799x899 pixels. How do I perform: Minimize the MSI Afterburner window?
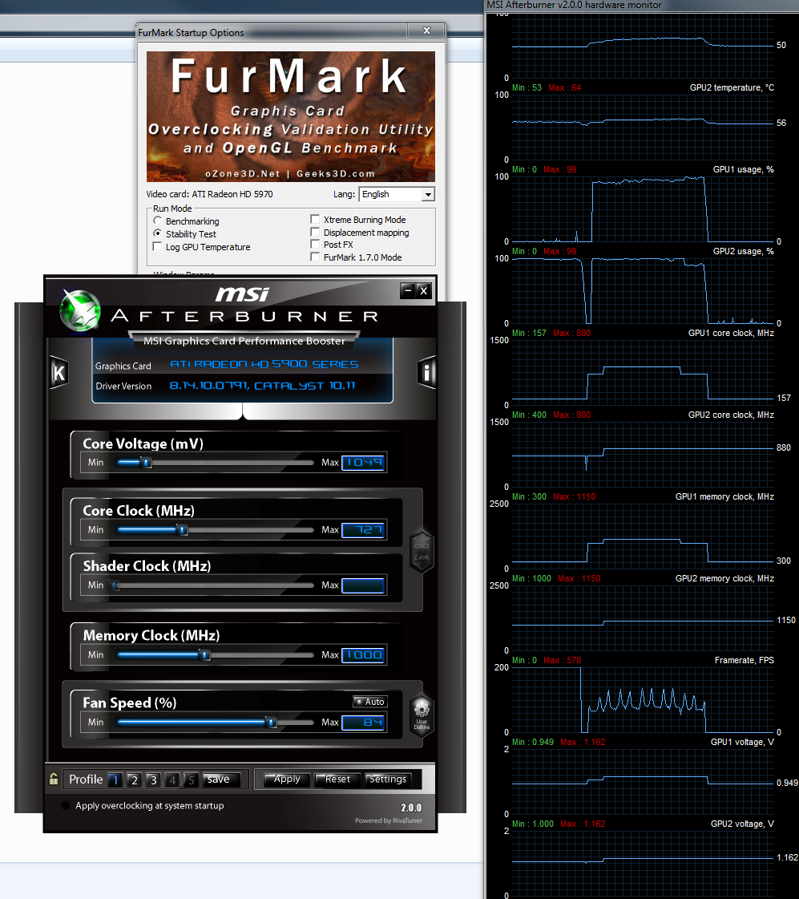(x=408, y=290)
